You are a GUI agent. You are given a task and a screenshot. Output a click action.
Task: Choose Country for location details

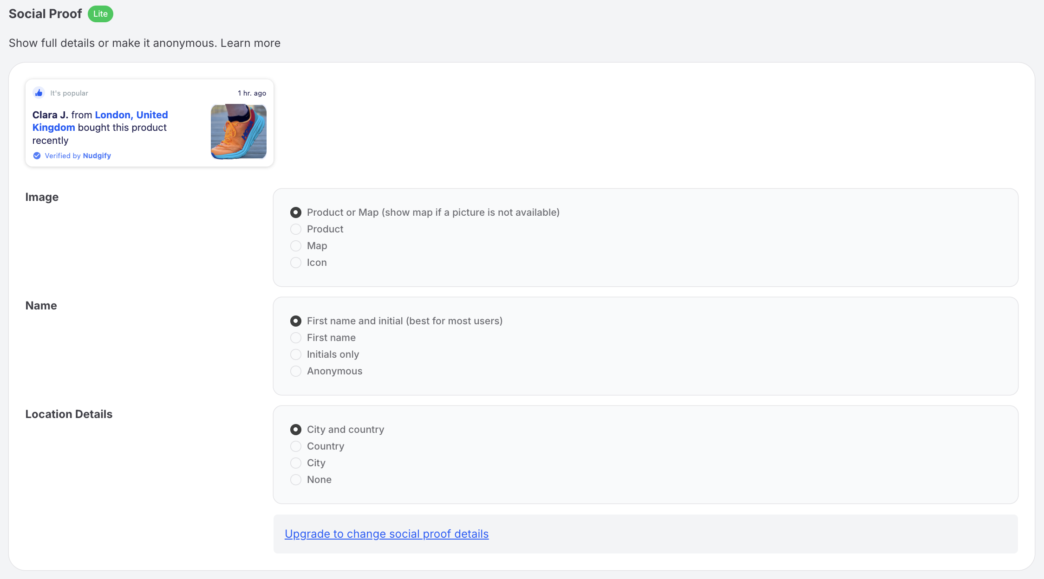pyautogui.click(x=296, y=446)
